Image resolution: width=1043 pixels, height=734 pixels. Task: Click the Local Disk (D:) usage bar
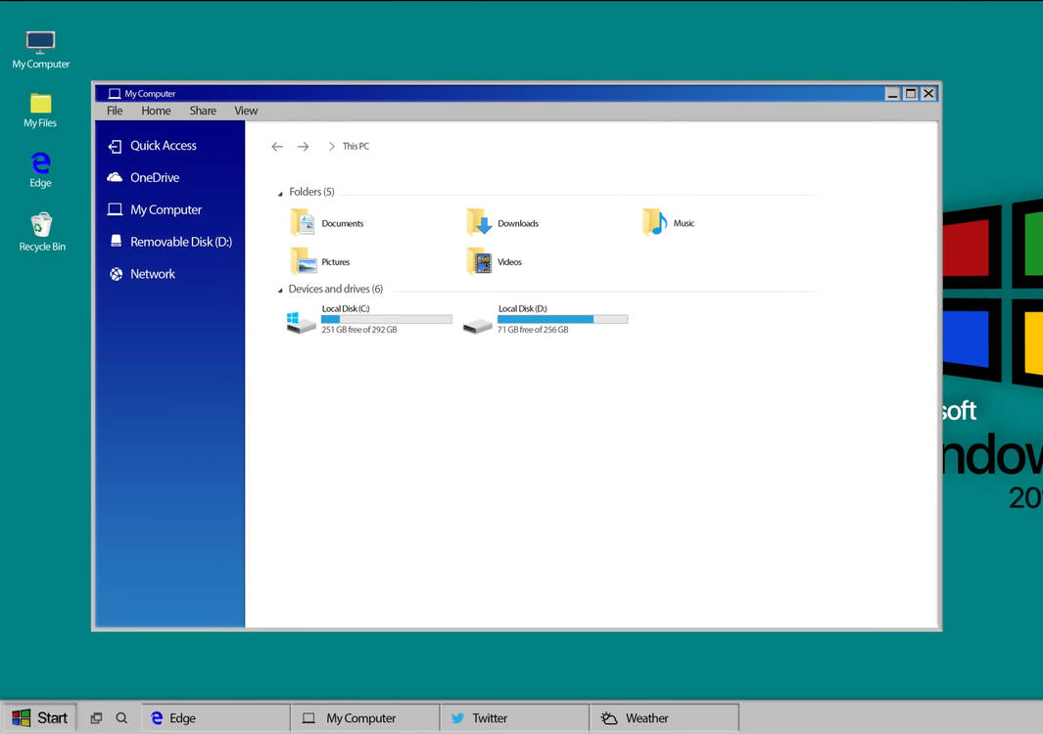click(563, 319)
